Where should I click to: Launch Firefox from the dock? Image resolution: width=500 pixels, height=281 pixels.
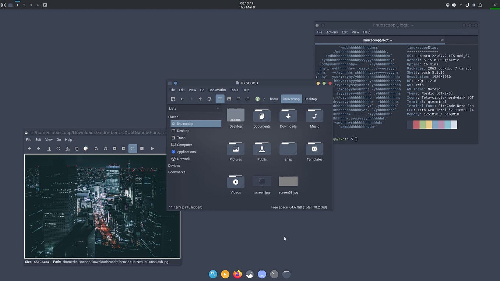[x=237, y=274]
